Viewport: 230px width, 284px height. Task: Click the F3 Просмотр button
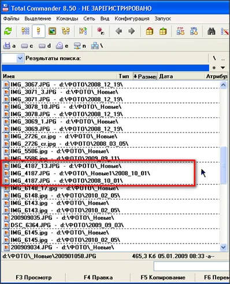tap(34, 278)
